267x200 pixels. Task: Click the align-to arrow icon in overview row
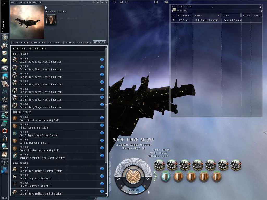click(x=173, y=20)
